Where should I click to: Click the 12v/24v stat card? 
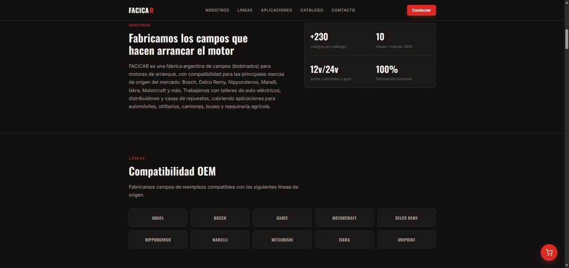tap(337, 71)
